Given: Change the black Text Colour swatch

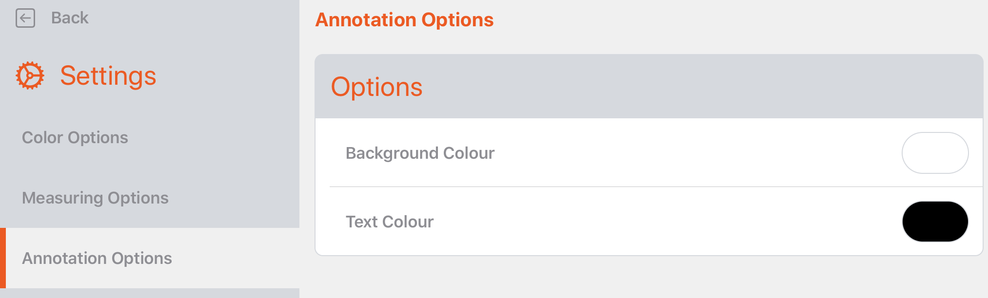Looking at the screenshot, I should pos(934,222).
